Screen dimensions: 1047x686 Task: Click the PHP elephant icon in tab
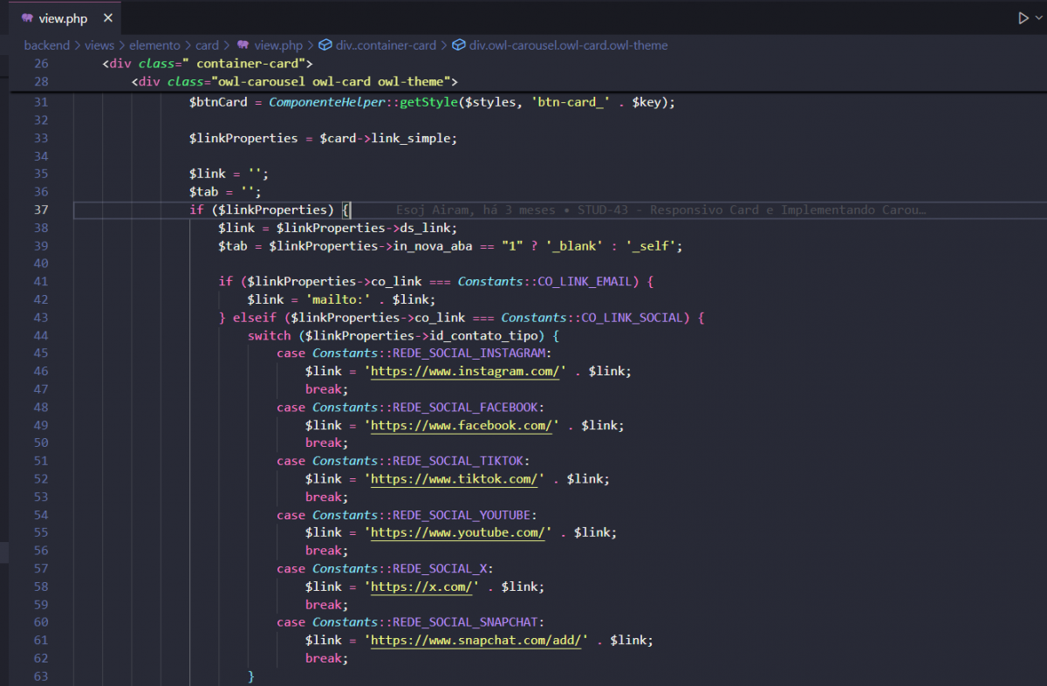coord(28,18)
